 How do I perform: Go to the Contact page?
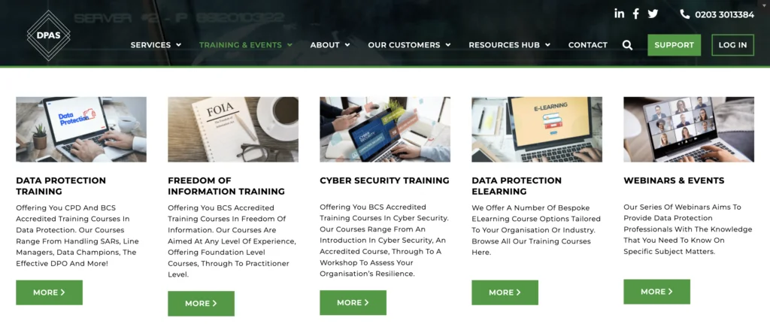click(x=588, y=44)
